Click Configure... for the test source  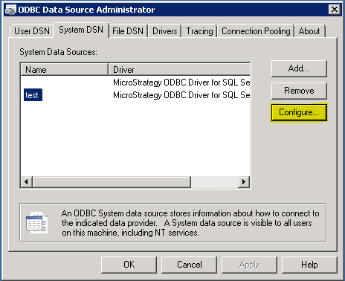pyautogui.click(x=299, y=112)
